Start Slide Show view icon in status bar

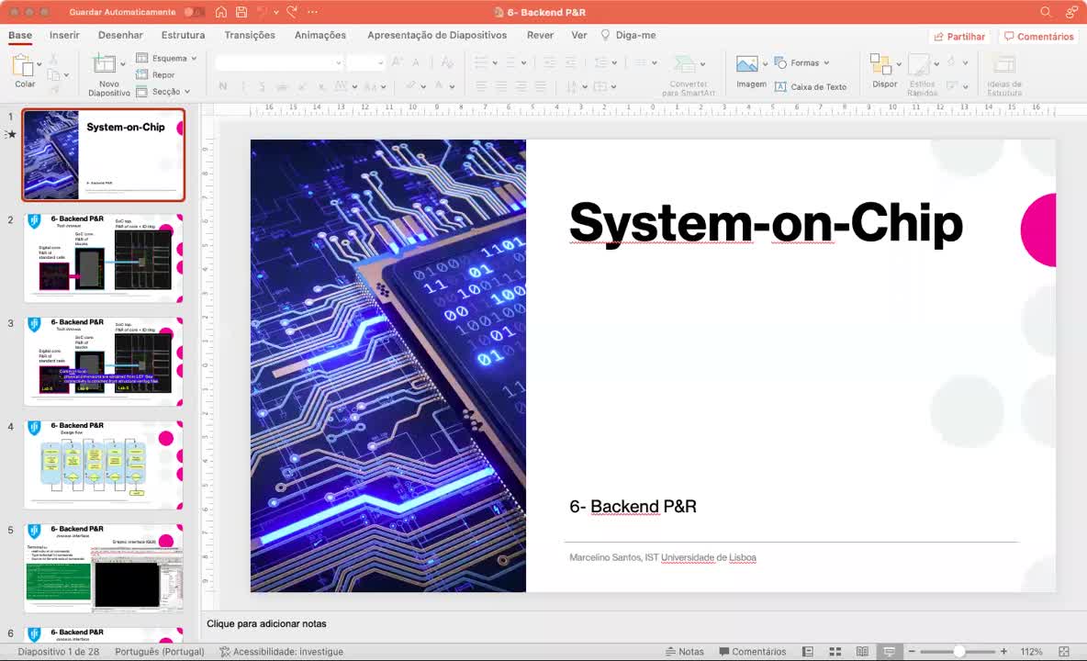(x=890, y=651)
